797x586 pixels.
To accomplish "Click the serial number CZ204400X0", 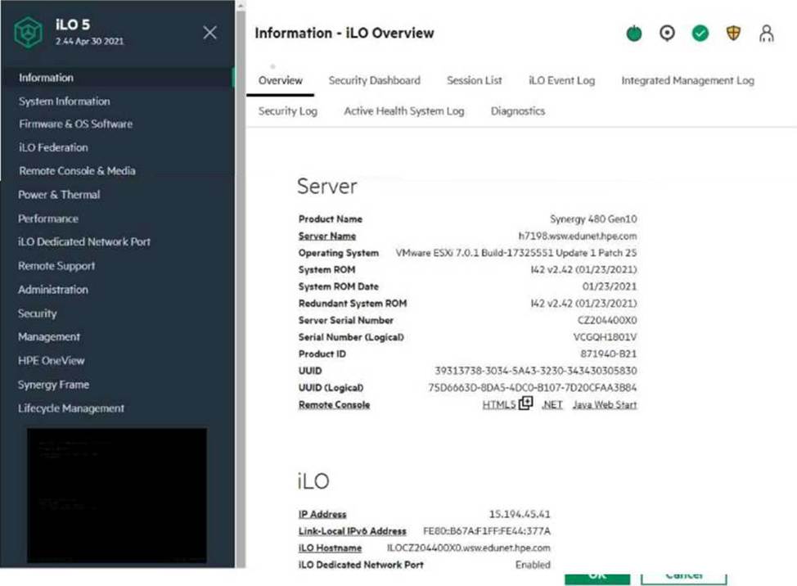I will [607, 320].
